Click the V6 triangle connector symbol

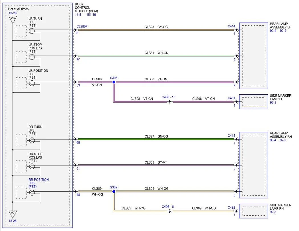[12, 19]
